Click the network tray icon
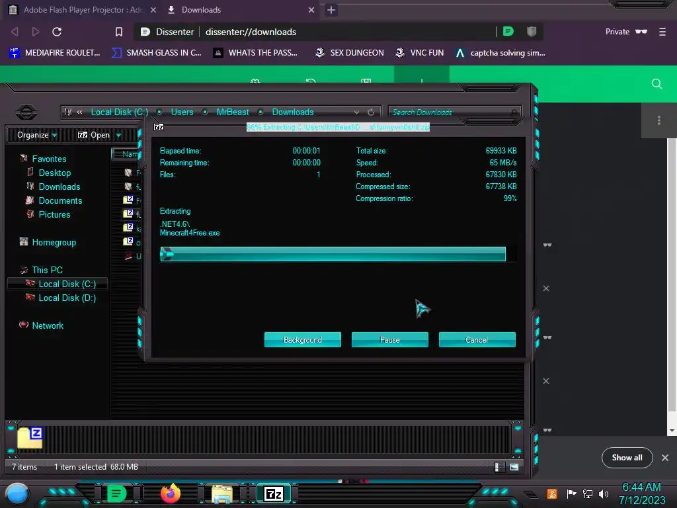This screenshot has width=677, height=508. [x=588, y=493]
